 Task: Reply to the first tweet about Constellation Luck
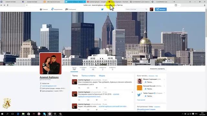click(x=79, y=88)
